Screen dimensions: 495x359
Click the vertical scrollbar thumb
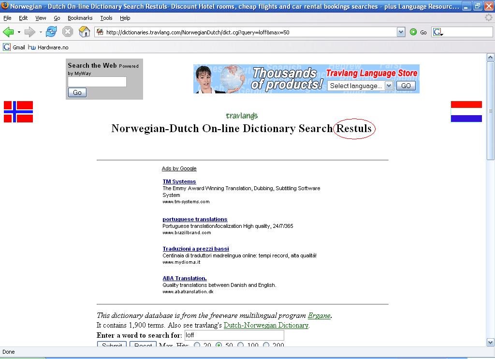point(490,111)
